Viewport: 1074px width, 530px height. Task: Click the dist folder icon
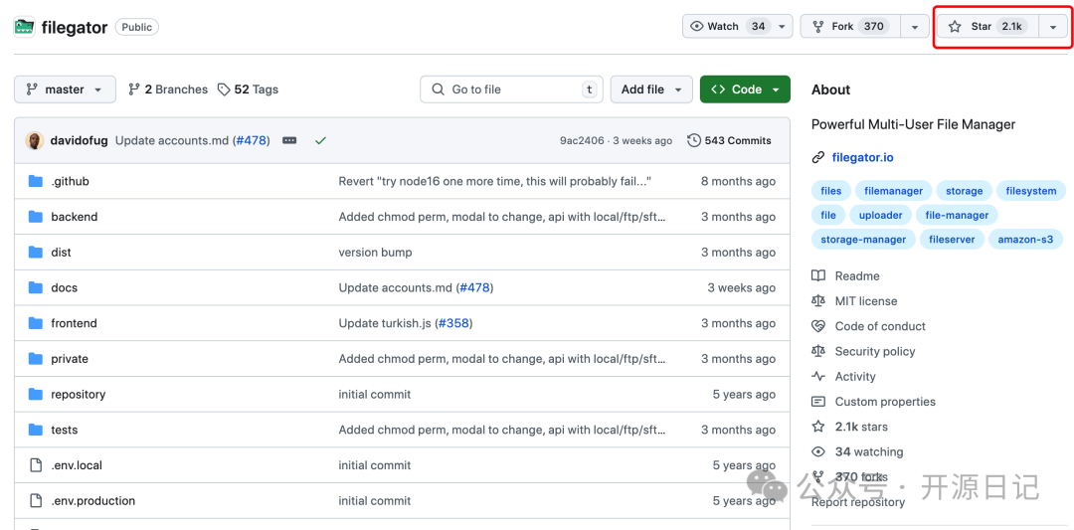click(x=36, y=252)
